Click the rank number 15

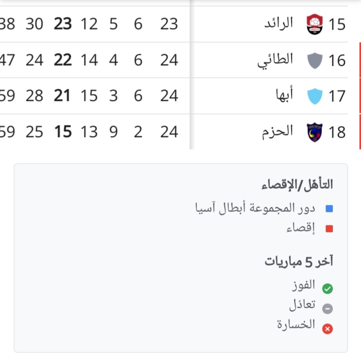(337, 24)
